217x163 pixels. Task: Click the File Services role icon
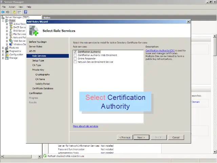coord(11,34)
